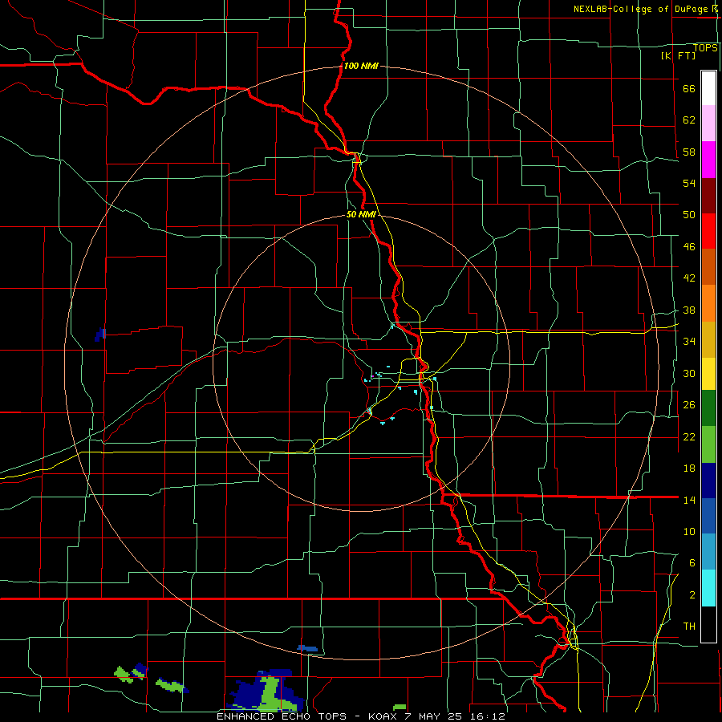
Task: Click the "ENHANCED ECHO TOPS" title text
Action: (x=282, y=716)
